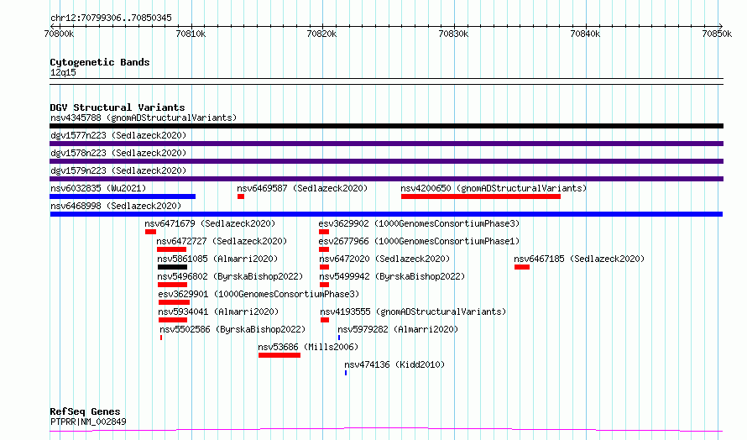The height and width of the screenshot is (440, 747).
Task: Click the nsv5934041 red variant bar
Action: click(x=173, y=320)
